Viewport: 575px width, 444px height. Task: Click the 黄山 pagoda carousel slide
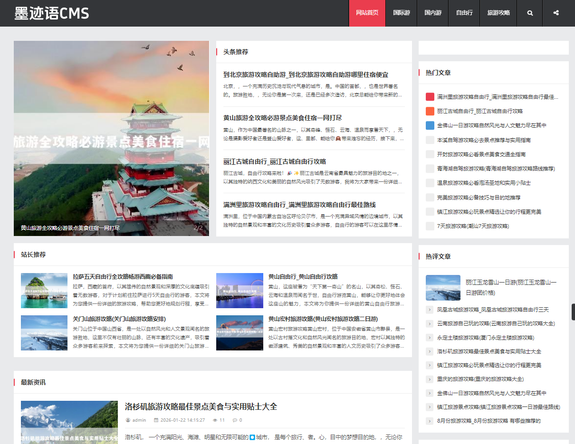[111, 138]
